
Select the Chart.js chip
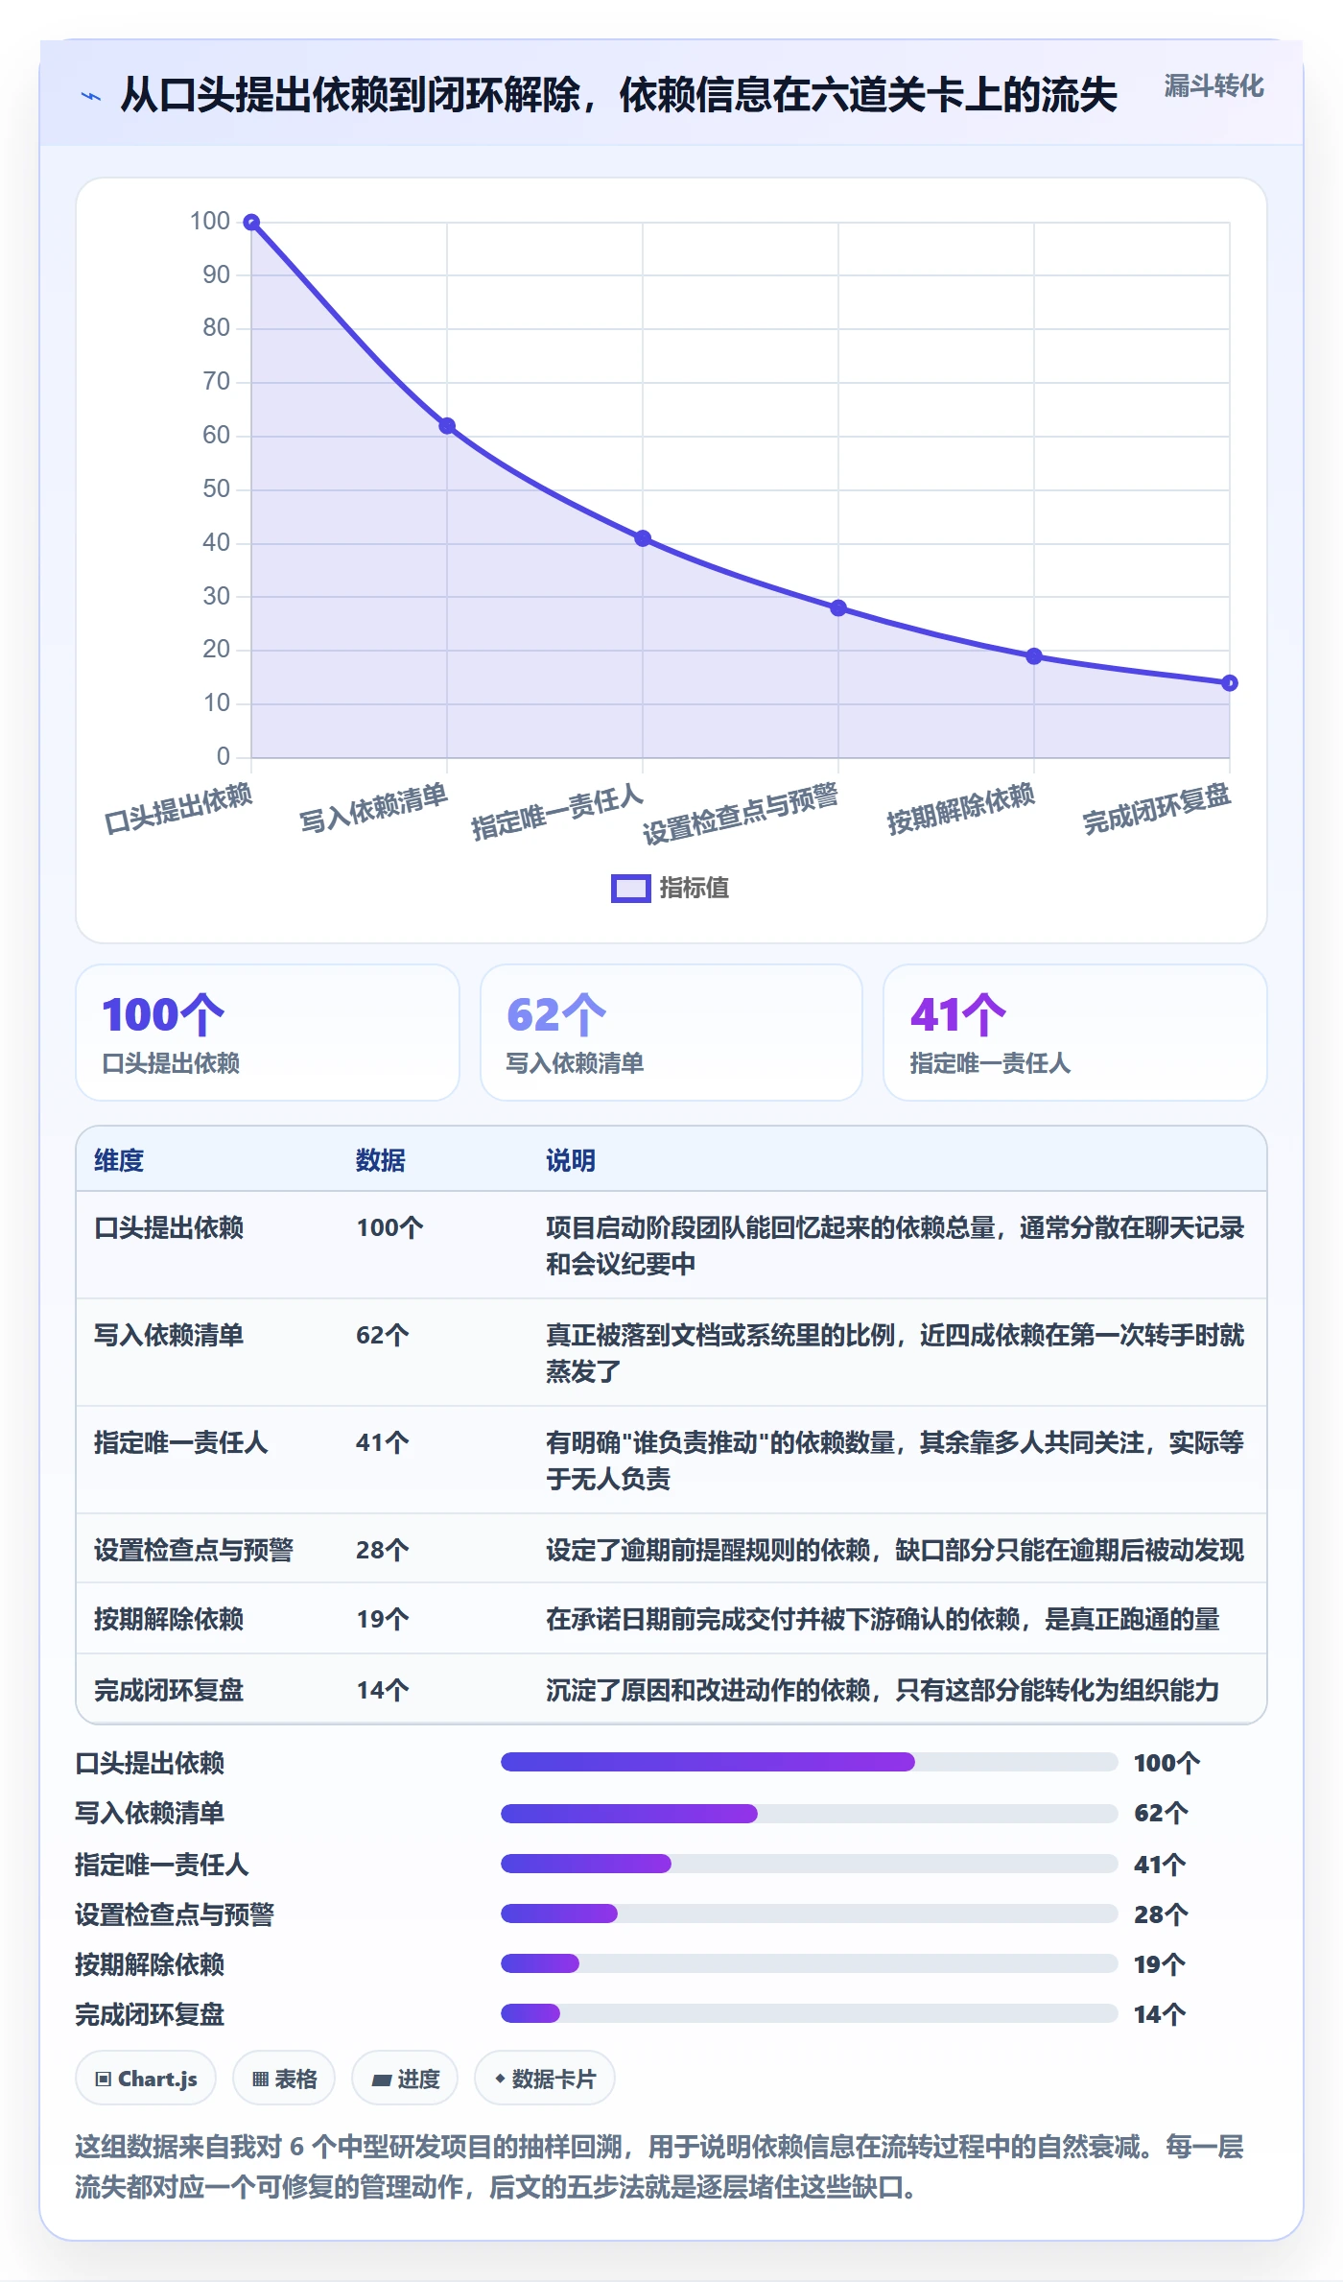pos(146,2079)
